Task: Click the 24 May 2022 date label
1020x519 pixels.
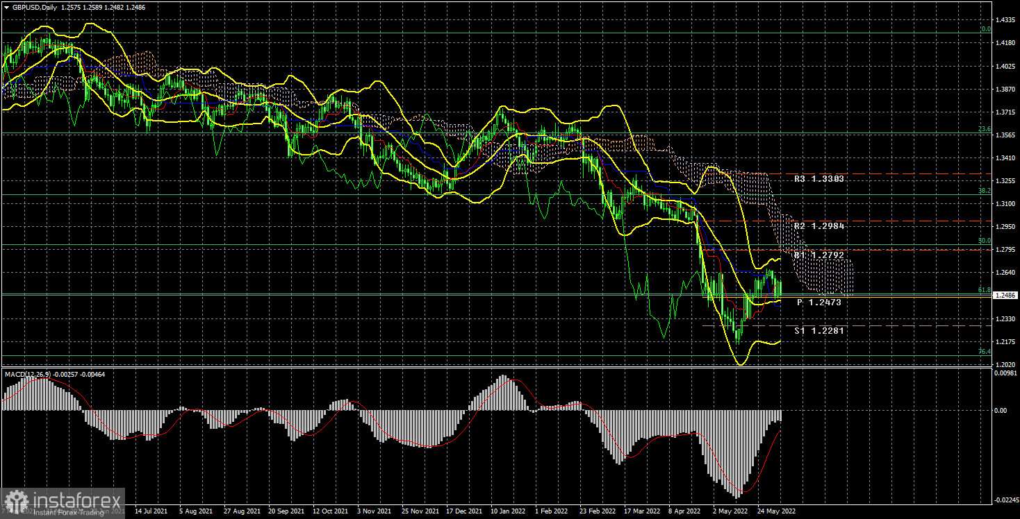Action: [776, 510]
